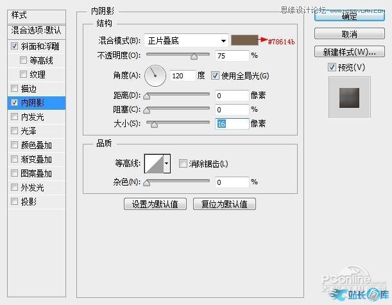
Task: Click the 不透明度 opacity slider handle
Action: [x=194, y=57]
